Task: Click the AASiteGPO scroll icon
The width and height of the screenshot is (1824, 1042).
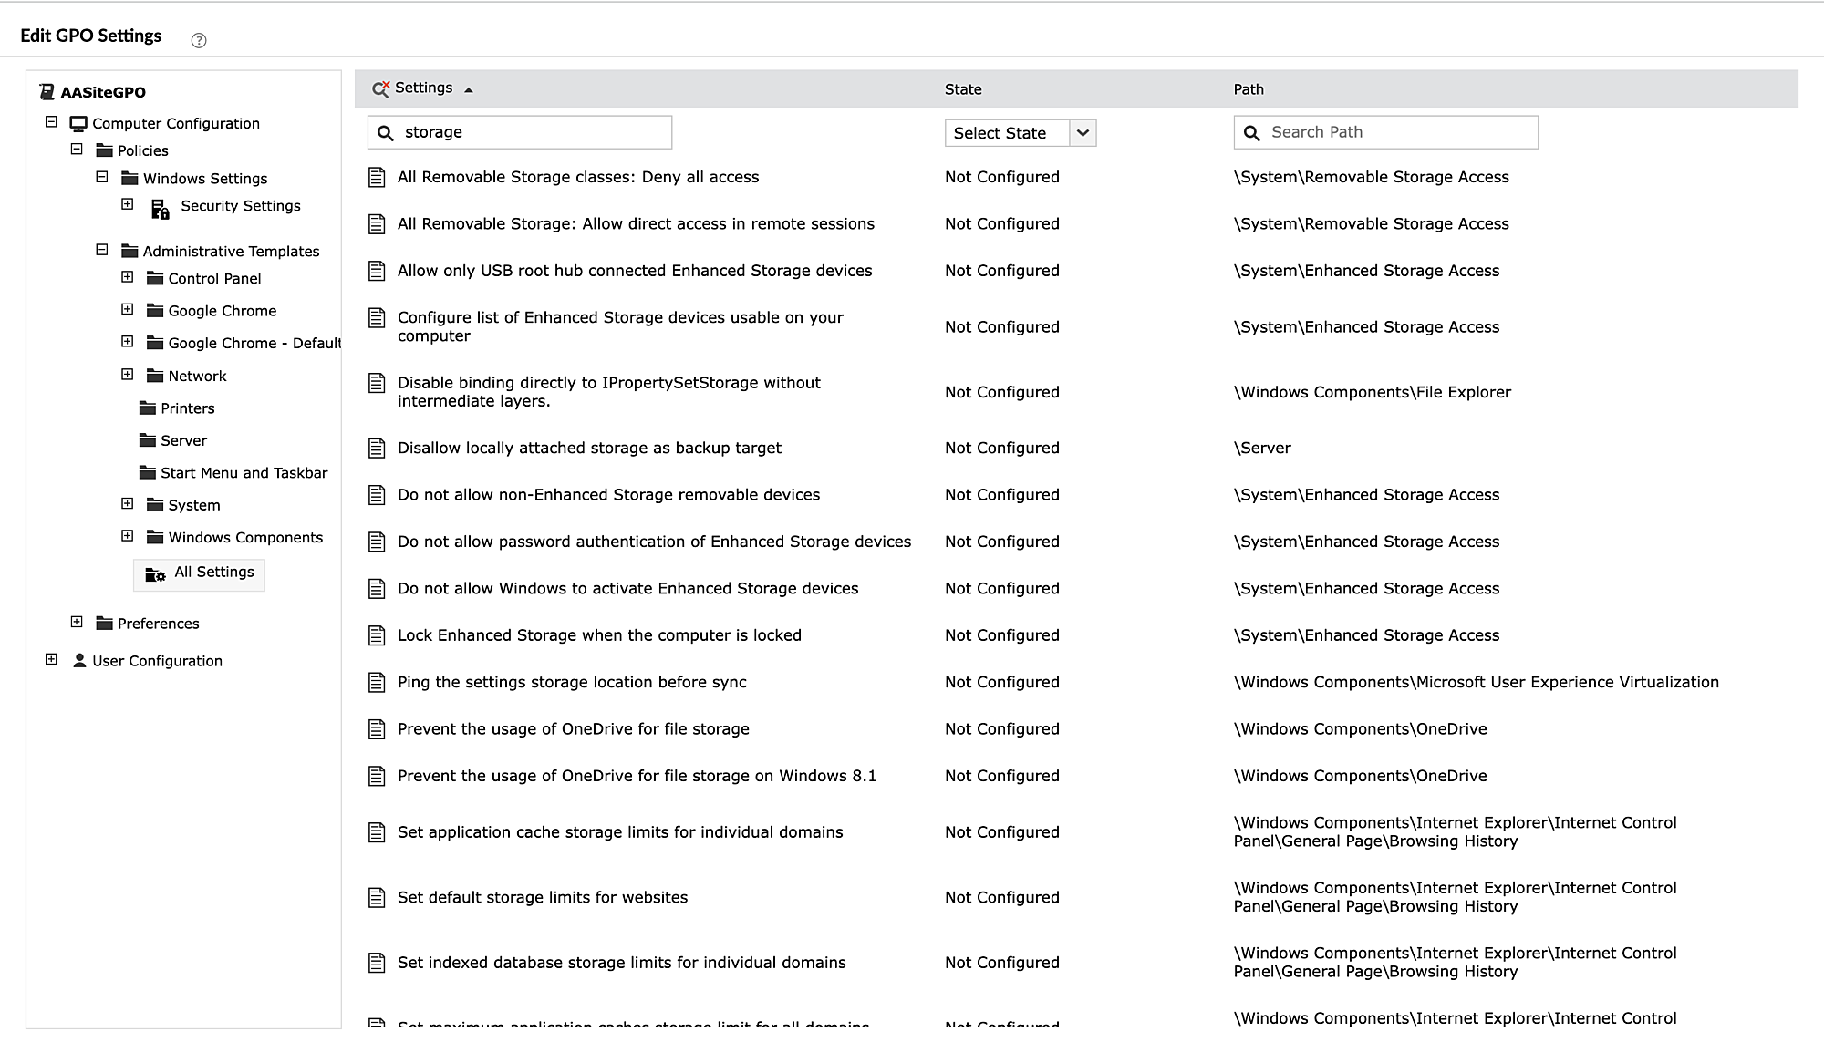Action: 47,92
